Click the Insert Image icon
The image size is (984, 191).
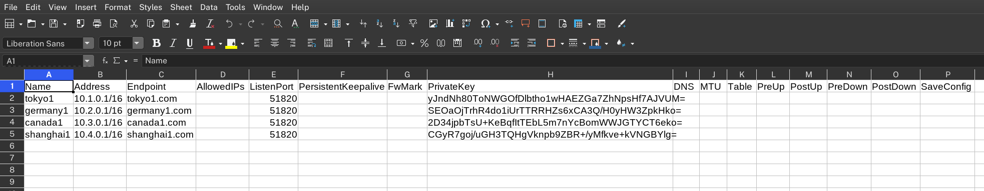[x=433, y=23]
